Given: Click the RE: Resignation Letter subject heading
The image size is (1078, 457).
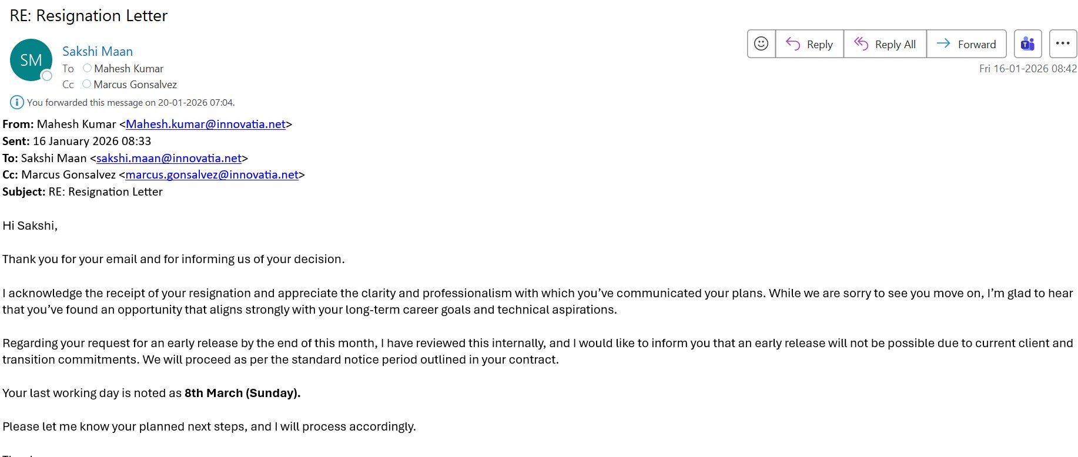Looking at the screenshot, I should point(89,16).
